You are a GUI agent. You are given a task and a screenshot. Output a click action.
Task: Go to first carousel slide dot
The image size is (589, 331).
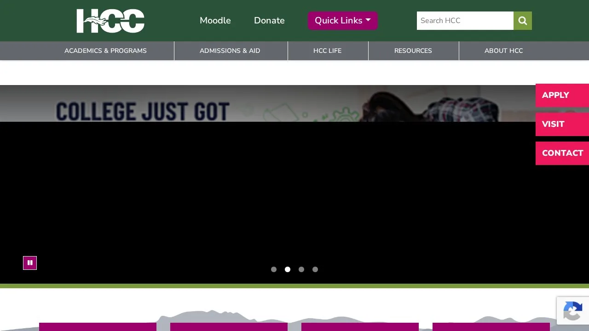[x=274, y=269]
